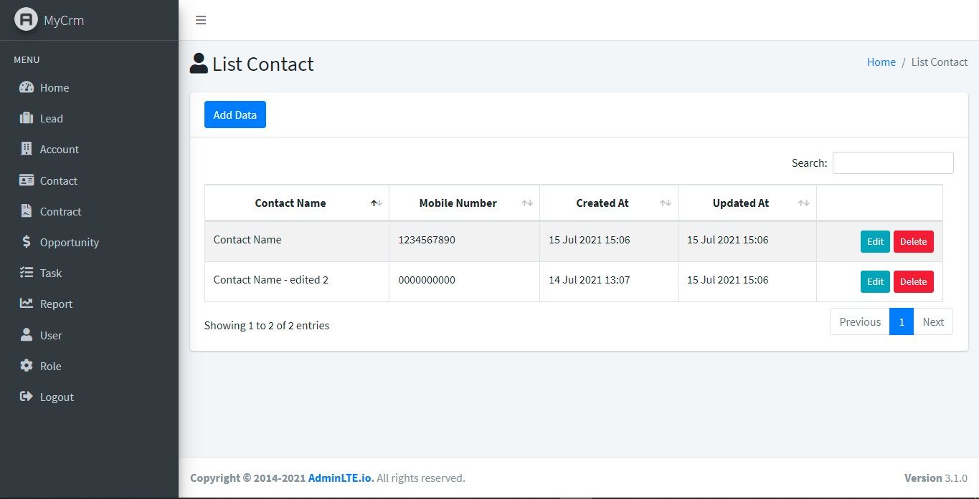Open the Task checklist icon
The height and width of the screenshot is (499, 979).
[27, 273]
